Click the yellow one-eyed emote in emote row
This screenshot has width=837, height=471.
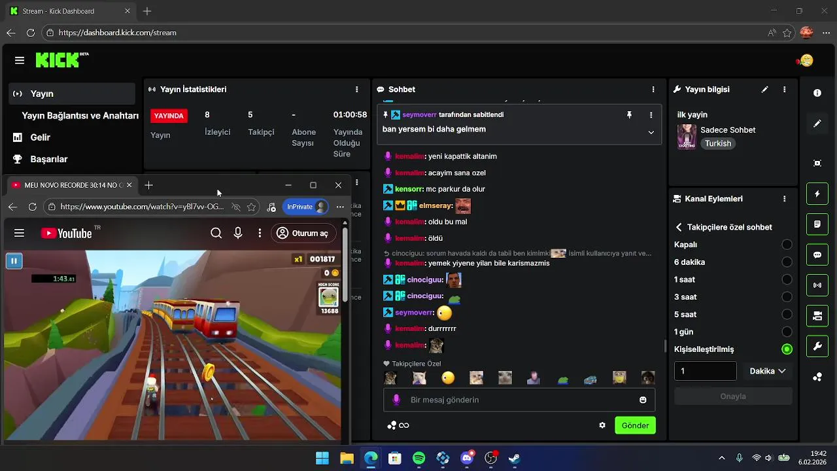[447, 377]
